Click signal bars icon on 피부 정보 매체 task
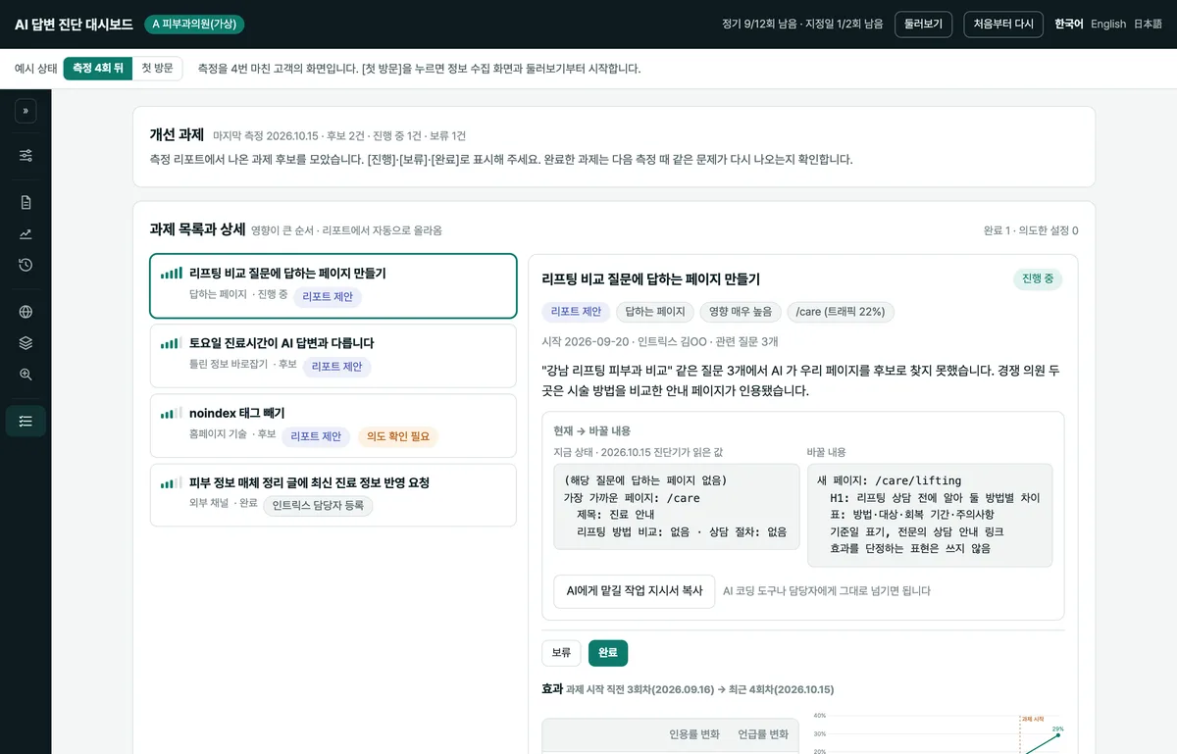 click(172, 483)
